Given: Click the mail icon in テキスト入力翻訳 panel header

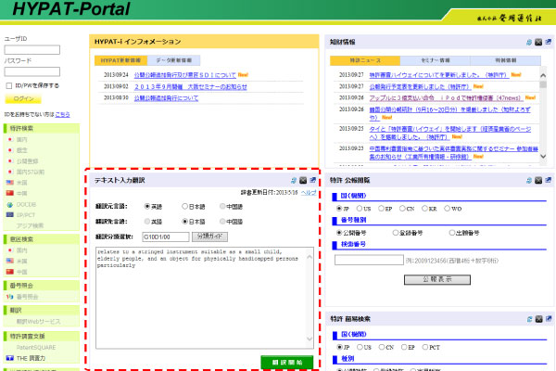Looking at the screenshot, I should coord(304,179).
